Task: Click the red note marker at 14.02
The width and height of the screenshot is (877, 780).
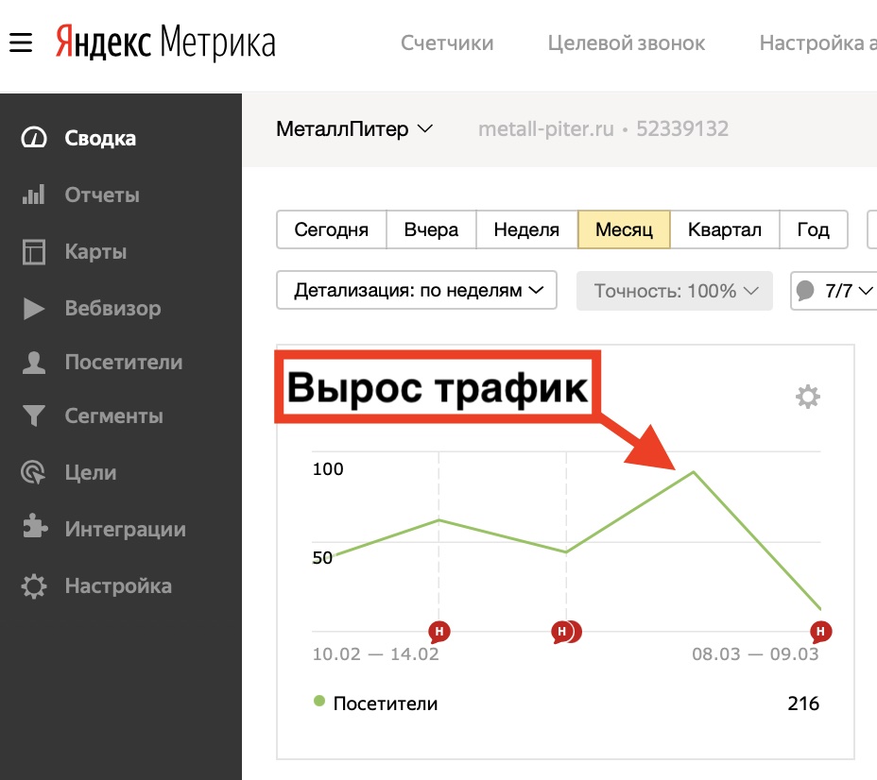Action: (439, 632)
